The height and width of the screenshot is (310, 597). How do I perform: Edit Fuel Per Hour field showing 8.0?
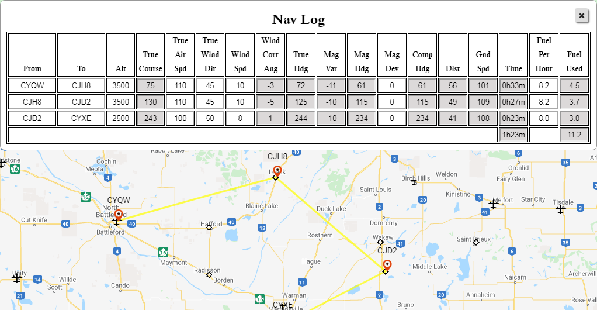pyautogui.click(x=543, y=118)
